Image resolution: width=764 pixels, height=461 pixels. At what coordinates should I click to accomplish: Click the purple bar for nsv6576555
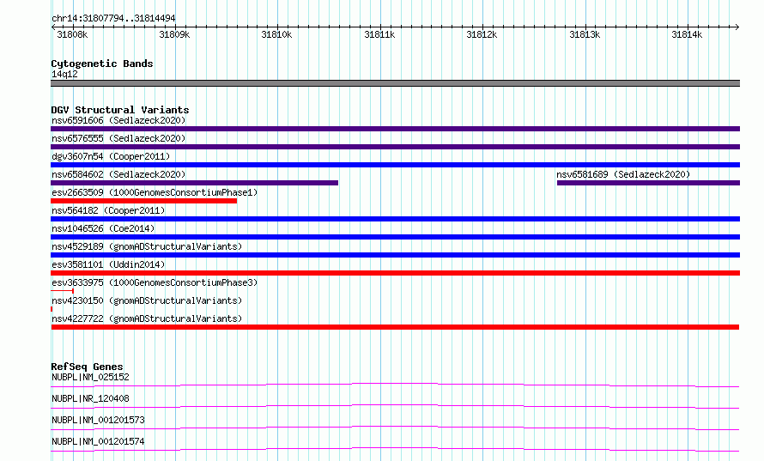[x=395, y=147]
